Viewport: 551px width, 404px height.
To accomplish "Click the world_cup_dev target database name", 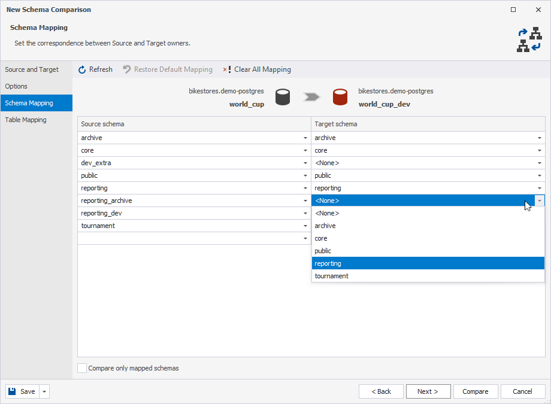I will tap(384, 104).
